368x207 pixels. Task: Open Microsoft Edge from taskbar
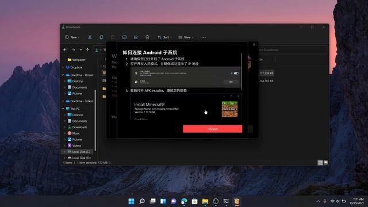(184, 201)
